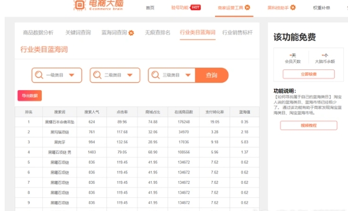Click the 黑玛瑙项链 keyword in row 2

click(60, 132)
